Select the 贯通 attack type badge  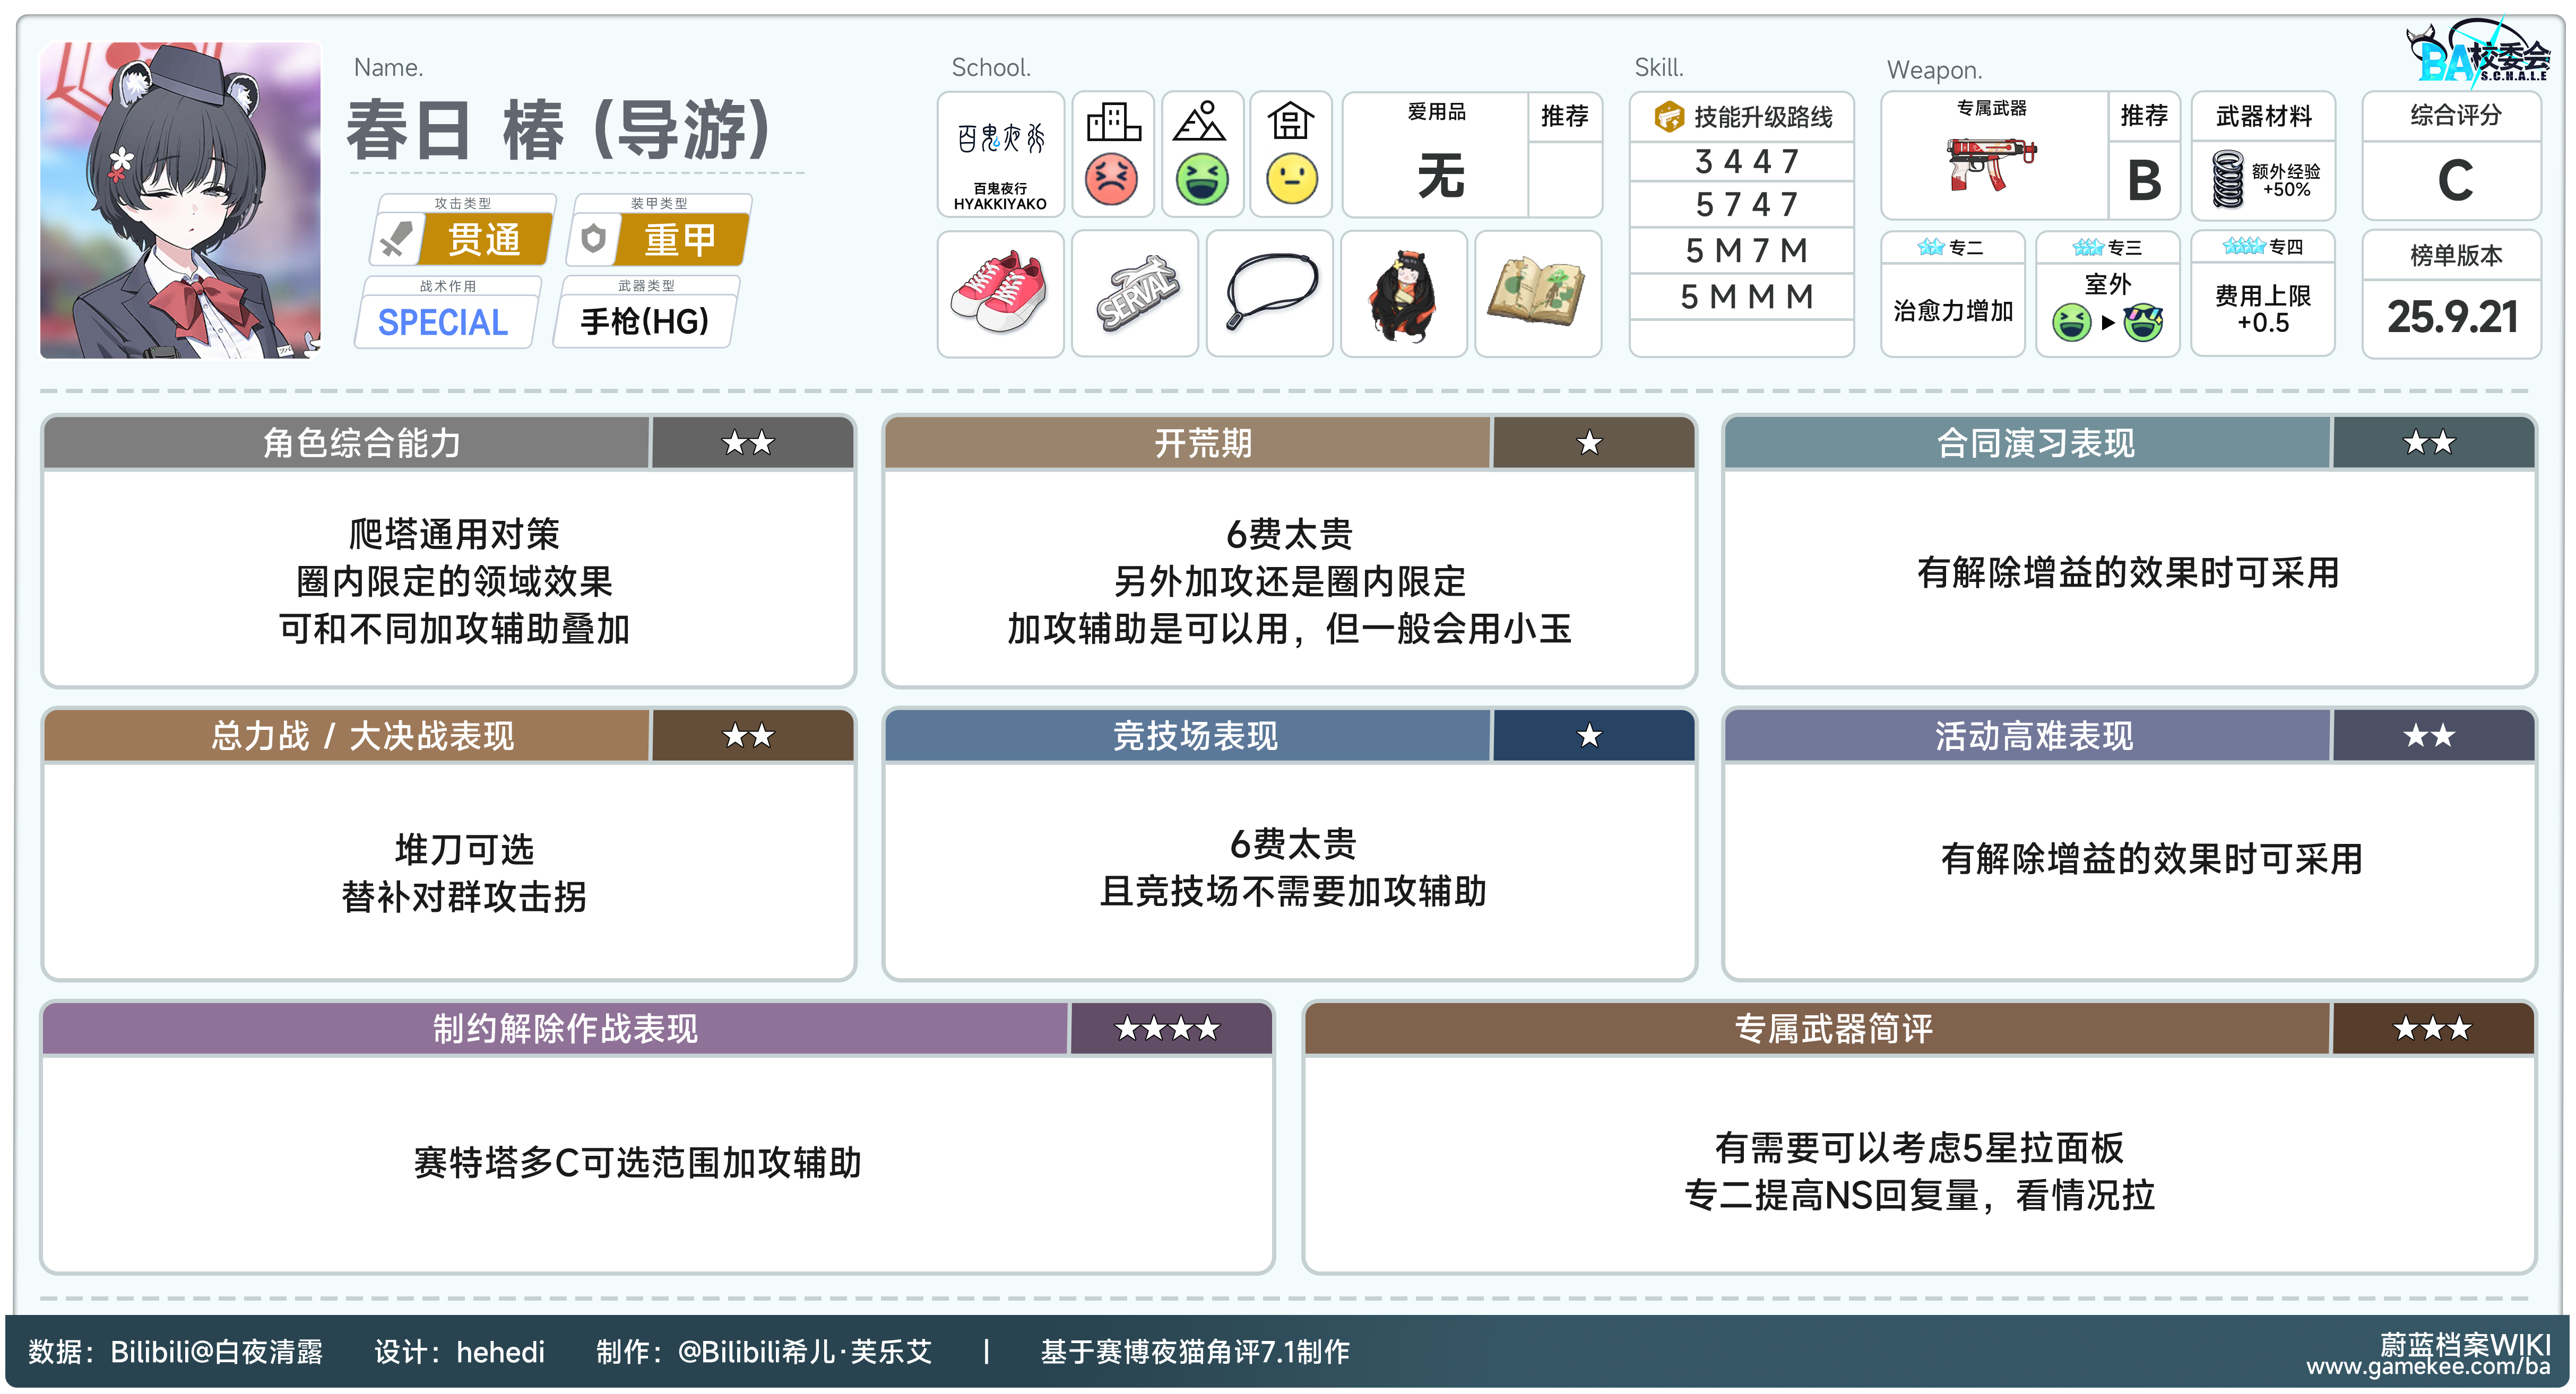[x=484, y=240]
